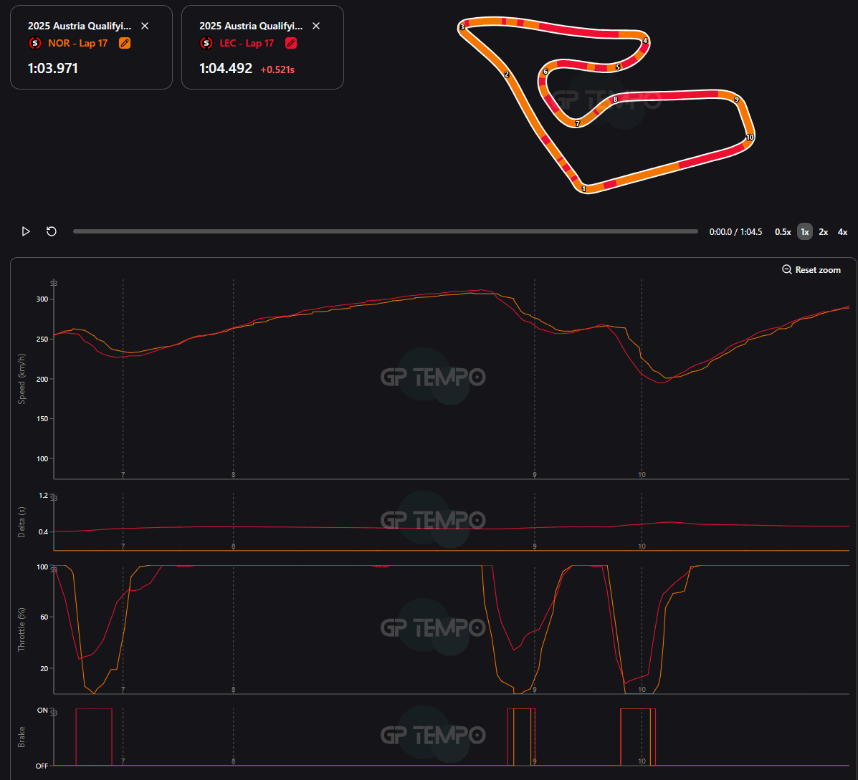The image size is (858, 780).
Task: Click turn 1 marker on track map
Action: pyautogui.click(x=584, y=189)
